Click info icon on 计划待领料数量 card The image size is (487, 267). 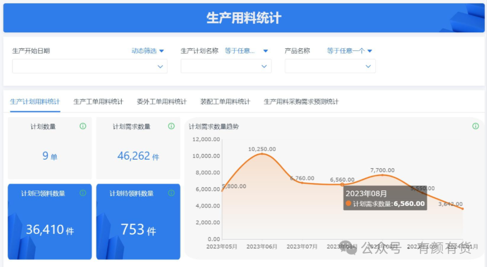pyautogui.click(x=171, y=193)
